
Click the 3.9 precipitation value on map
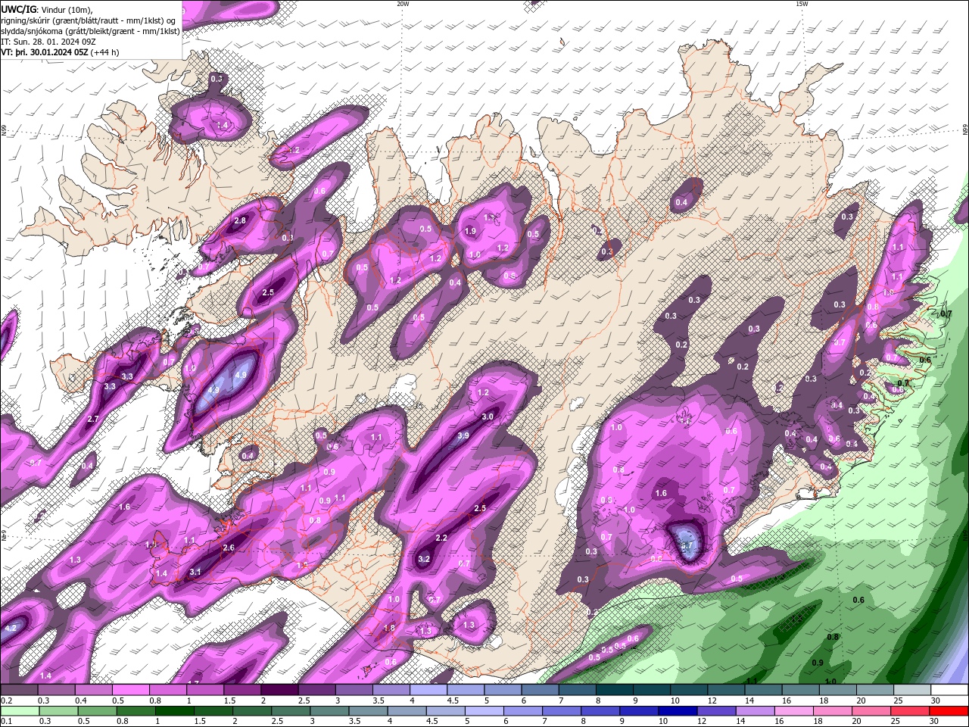click(x=463, y=435)
